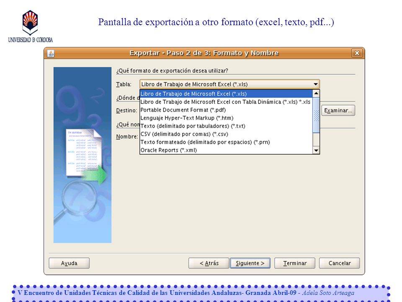Close the Exportar dialog with the X button
This screenshot has width=402, height=302.
(357, 53)
